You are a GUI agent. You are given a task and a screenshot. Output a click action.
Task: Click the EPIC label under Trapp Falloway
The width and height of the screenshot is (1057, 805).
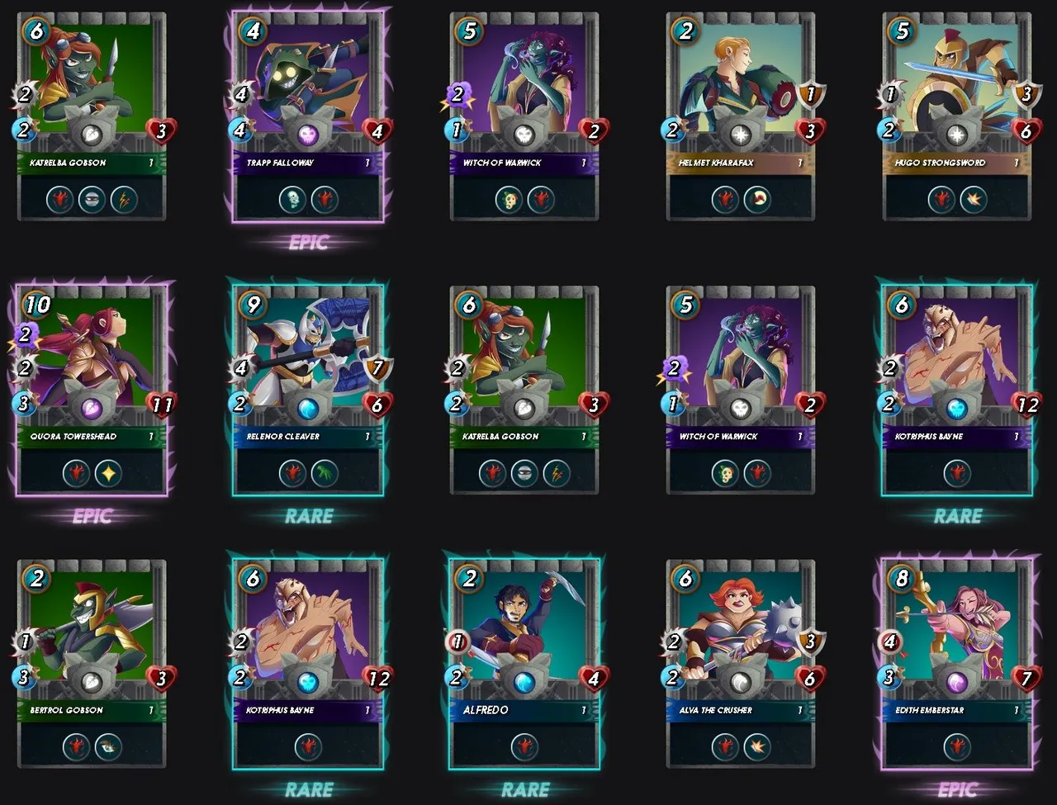[x=308, y=243]
